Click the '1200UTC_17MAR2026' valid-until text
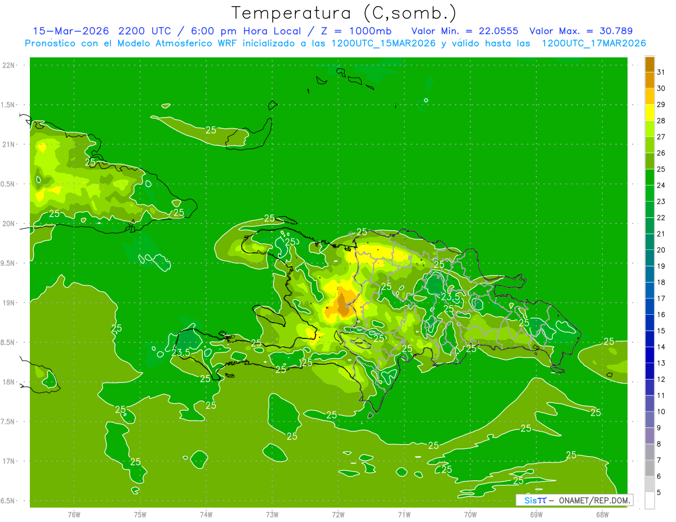This screenshot has width=676, height=522. [x=593, y=43]
